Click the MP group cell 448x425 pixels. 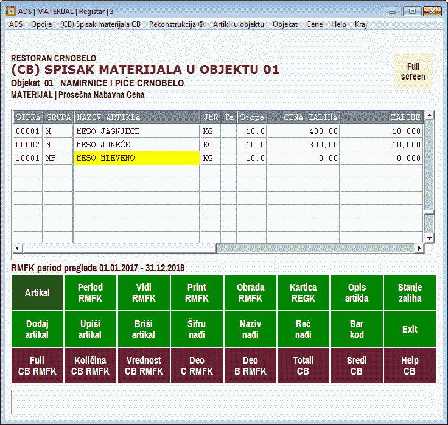tap(58, 158)
